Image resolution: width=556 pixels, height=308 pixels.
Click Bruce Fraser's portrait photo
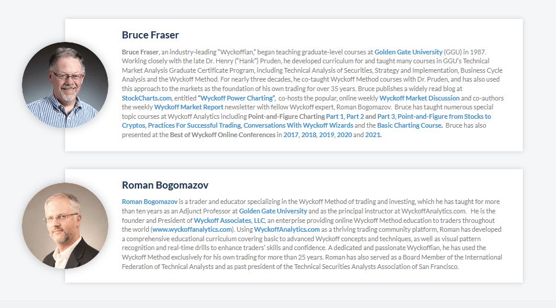65,85
